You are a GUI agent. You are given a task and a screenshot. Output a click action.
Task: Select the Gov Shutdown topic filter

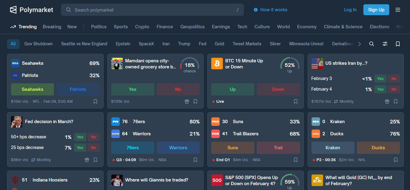pos(39,44)
